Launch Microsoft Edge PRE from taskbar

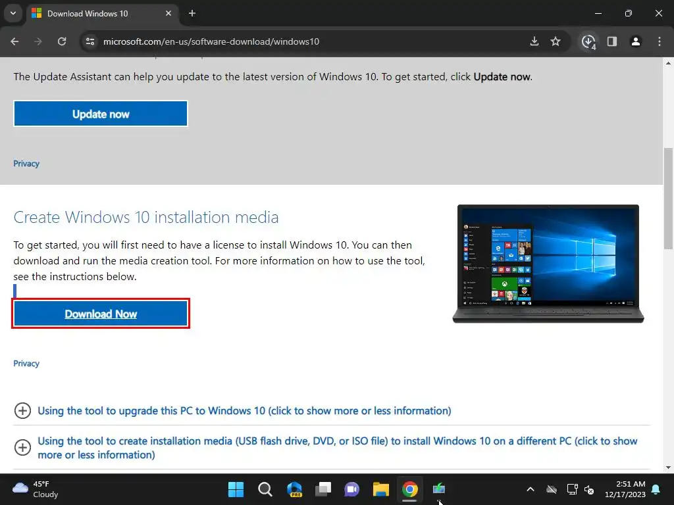coord(294,489)
